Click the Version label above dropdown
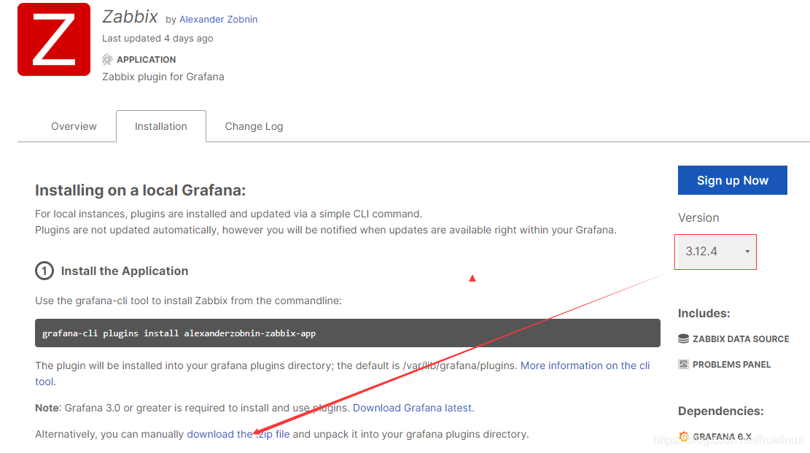Viewport: 810px width, 453px height. pos(698,217)
